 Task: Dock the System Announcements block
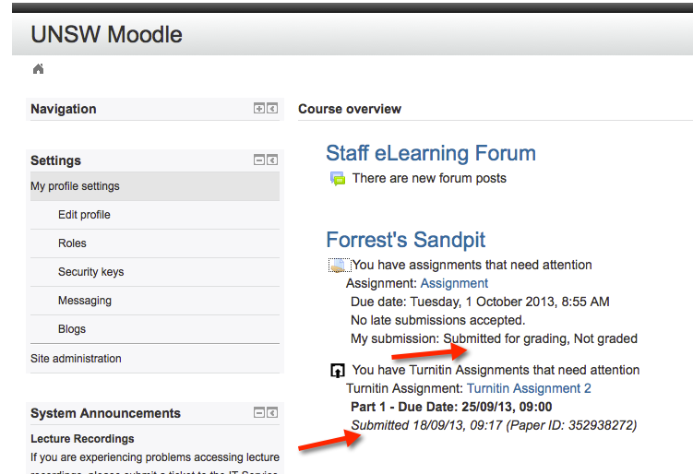tap(272, 412)
